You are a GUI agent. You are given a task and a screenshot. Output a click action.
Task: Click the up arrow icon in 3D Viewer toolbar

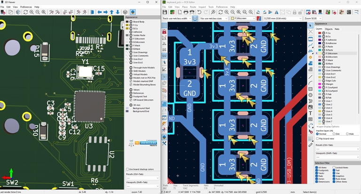(112, 12)
